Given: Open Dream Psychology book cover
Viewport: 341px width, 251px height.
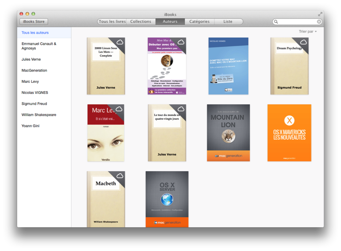Looking at the screenshot, I should (x=290, y=66).
